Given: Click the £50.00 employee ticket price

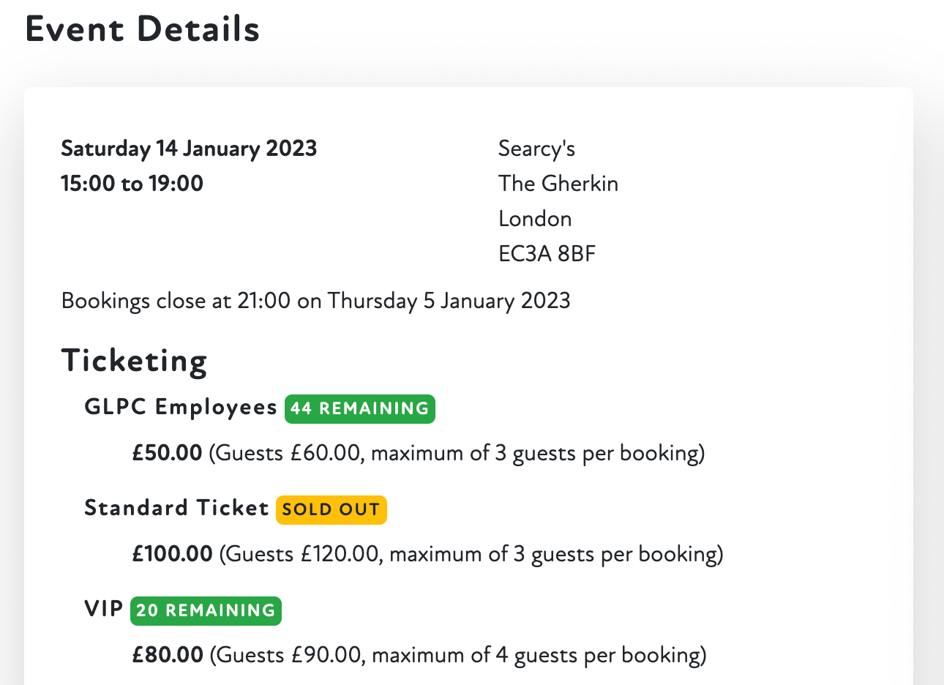Looking at the screenshot, I should coord(167,453).
